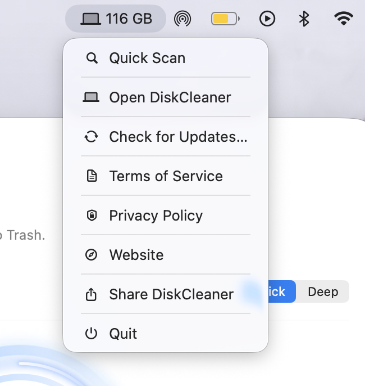This screenshot has width=365, height=386.
Task: Click the power icon beside Quit
Action: coord(91,333)
